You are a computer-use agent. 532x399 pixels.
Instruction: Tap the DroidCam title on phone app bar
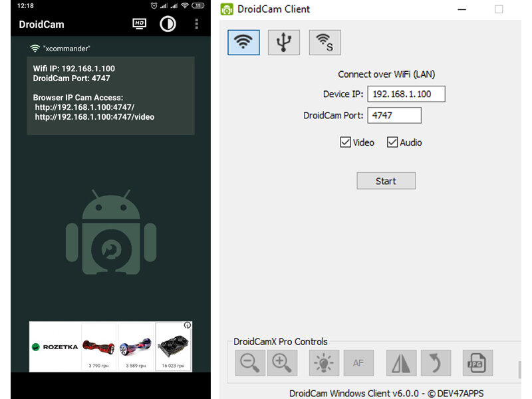(x=41, y=25)
